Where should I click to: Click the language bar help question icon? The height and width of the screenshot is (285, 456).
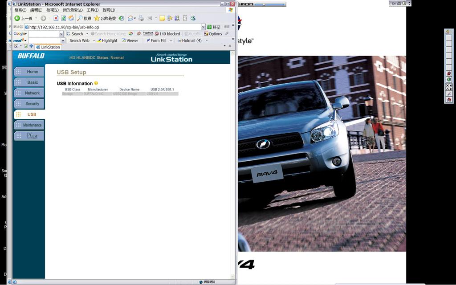coord(404,4)
